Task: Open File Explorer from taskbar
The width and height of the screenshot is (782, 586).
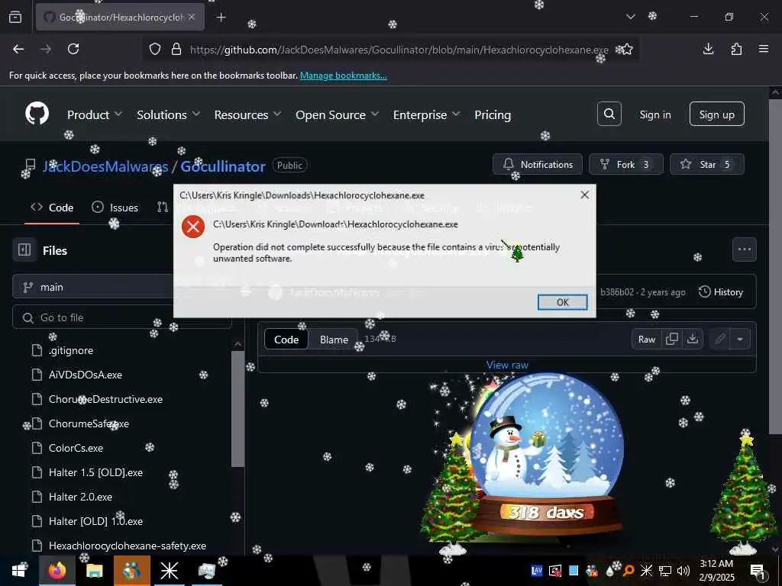Action: 94,571
